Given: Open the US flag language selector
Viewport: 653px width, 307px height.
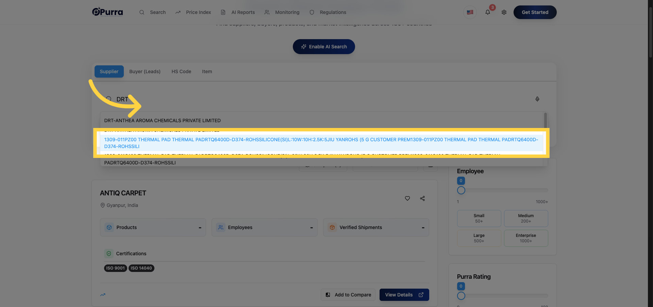Looking at the screenshot, I should pos(470,12).
